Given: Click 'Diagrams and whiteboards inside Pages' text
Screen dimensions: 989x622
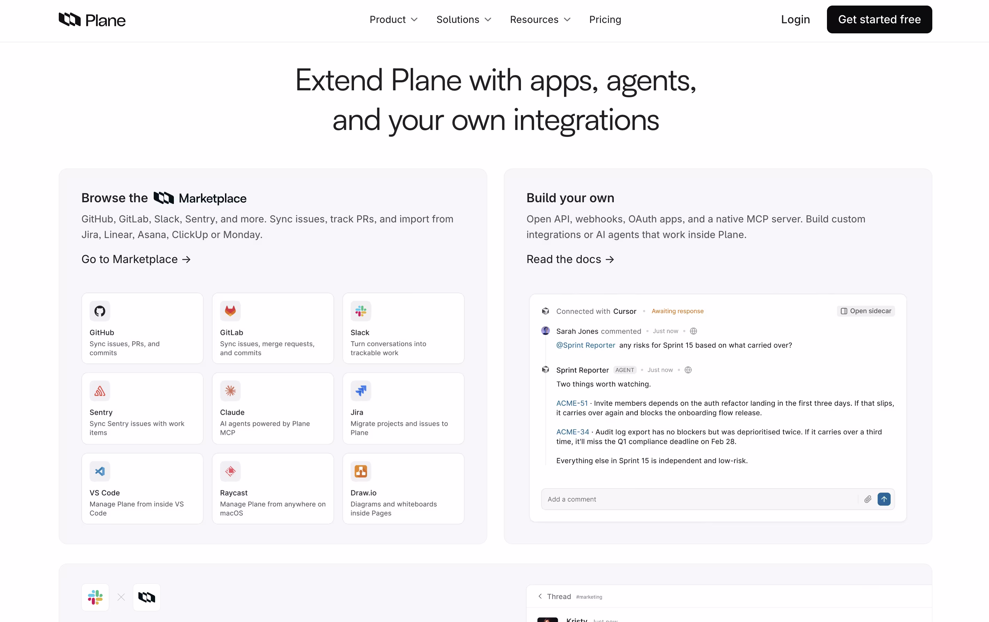Looking at the screenshot, I should 393,508.
